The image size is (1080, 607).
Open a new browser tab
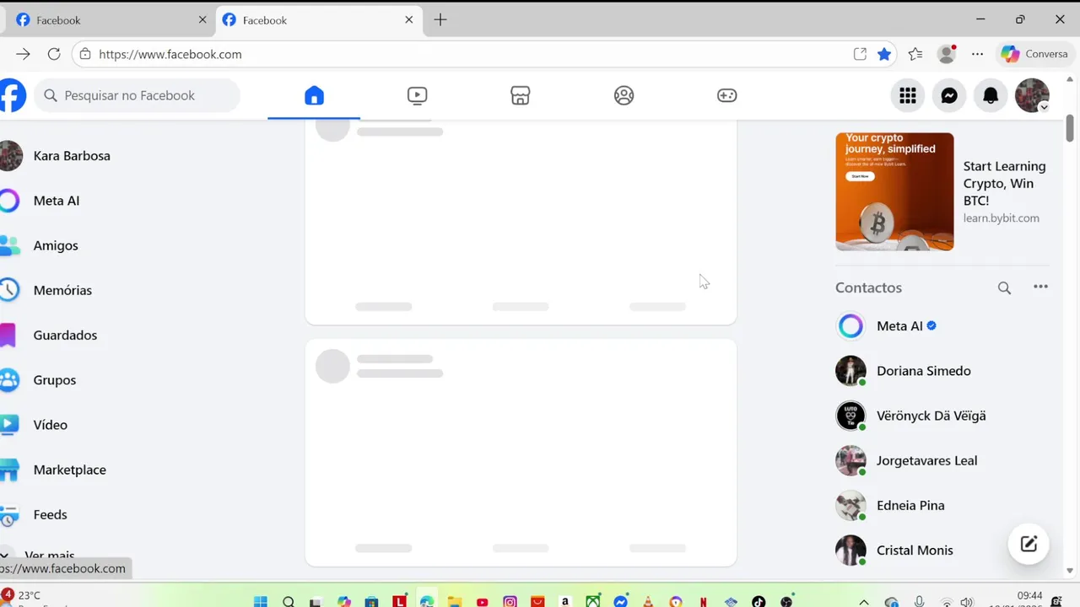point(440,20)
